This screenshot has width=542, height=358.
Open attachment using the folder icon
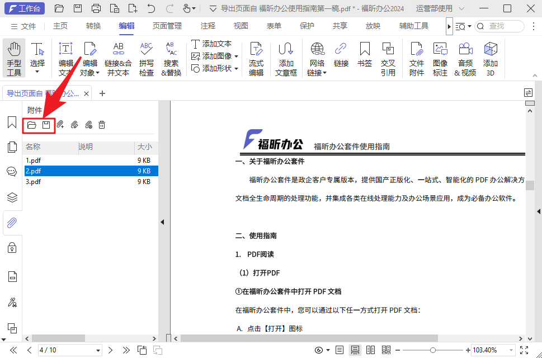(32, 124)
